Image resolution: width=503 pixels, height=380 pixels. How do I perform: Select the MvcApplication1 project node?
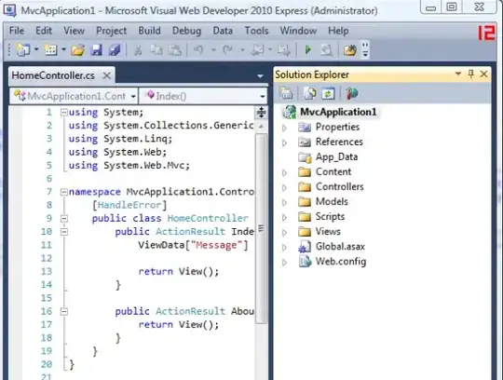[338, 112]
